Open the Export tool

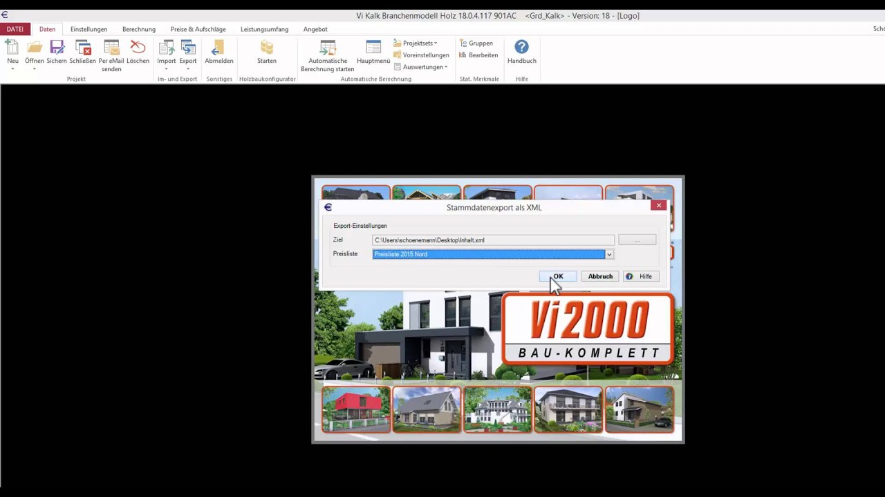(x=188, y=48)
